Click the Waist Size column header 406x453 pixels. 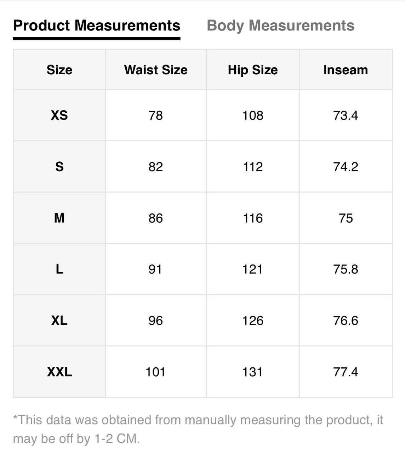156,70
